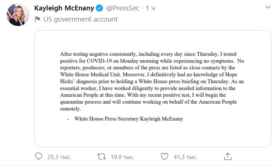The height and width of the screenshot is (166, 277).
Task: Click the 19,9 тыс. retweet count
Action: 122,156
